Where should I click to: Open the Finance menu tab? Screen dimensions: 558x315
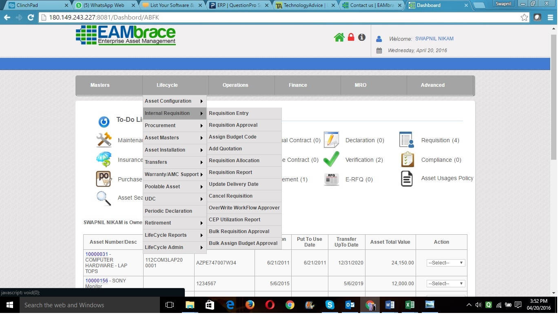click(x=298, y=85)
